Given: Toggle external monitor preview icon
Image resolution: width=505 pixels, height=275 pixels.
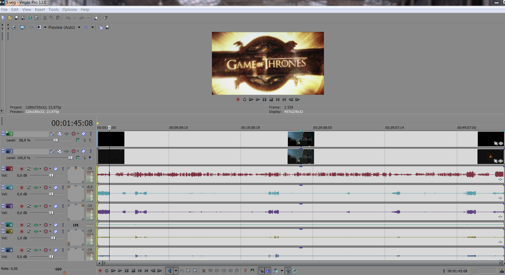Looking at the screenshot, I should [x=22, y=27].
